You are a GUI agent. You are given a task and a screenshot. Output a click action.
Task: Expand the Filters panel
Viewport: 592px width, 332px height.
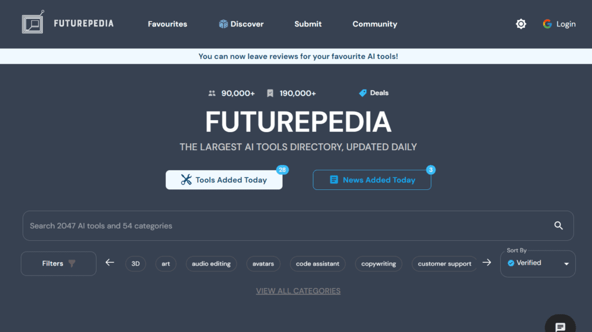[58, 263]
